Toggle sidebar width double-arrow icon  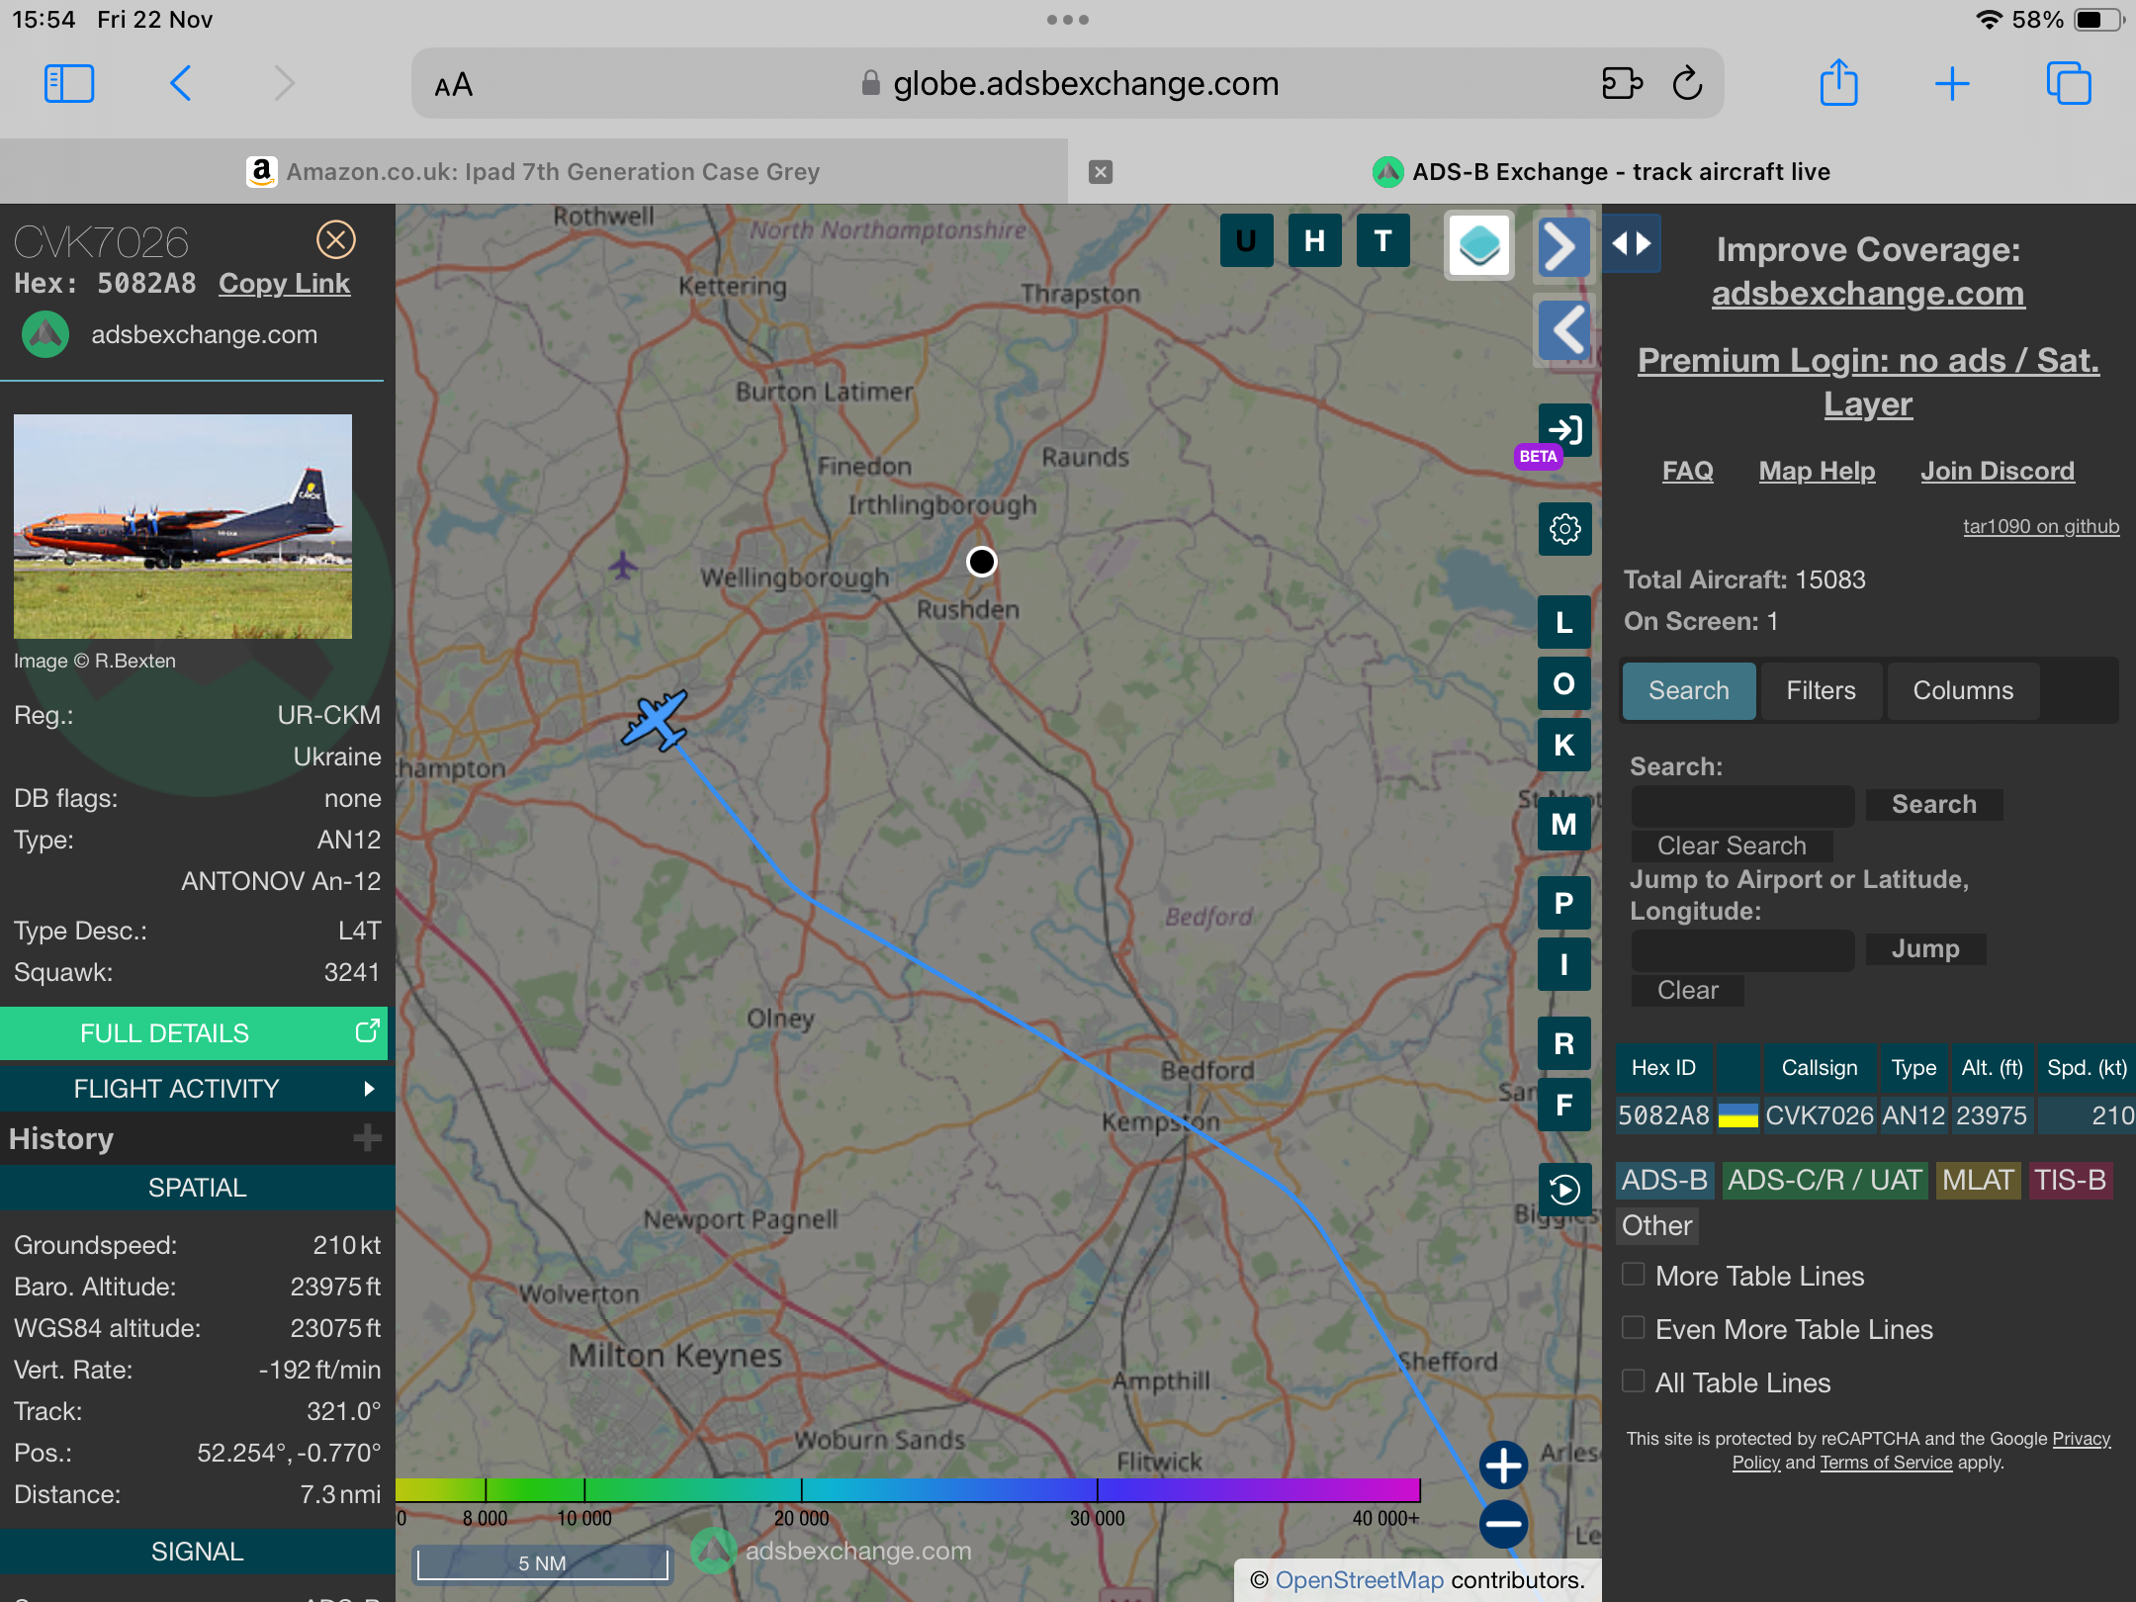pyautogui.click(x=1632, y=243)
